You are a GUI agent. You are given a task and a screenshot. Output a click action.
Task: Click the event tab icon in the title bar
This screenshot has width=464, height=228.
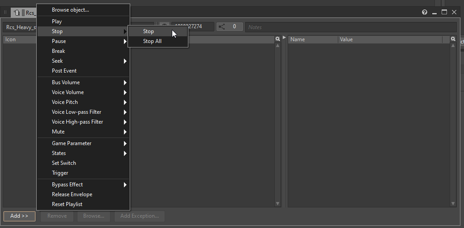tap(17, 13)
